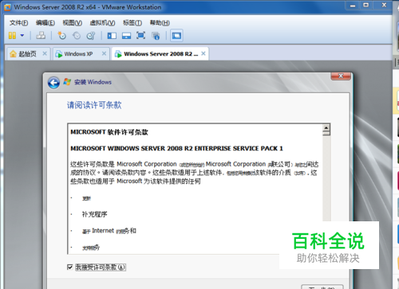Go back in the Windows setup wizard
Viewport: 399px width, 289px height.
click(53, 83)
